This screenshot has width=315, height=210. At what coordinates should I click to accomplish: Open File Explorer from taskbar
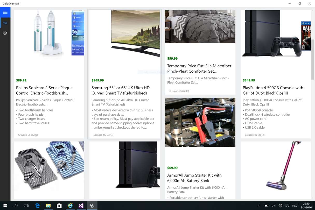[48, 206]
